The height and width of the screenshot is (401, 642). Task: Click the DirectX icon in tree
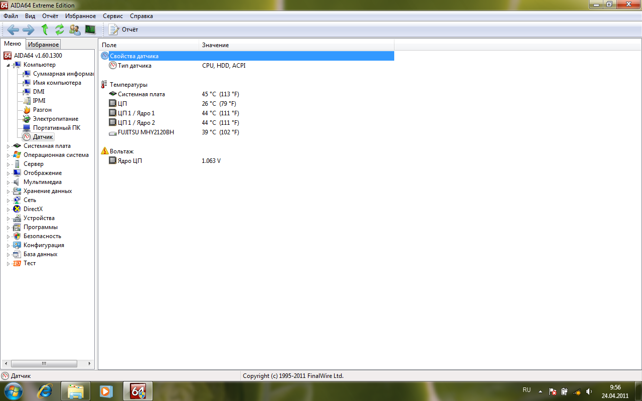(17, 209)
